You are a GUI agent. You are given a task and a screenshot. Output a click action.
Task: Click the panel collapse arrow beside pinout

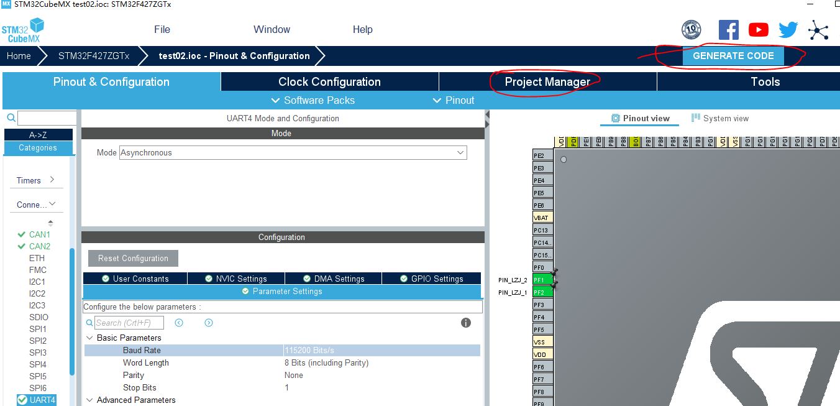[x=488, y=116]
